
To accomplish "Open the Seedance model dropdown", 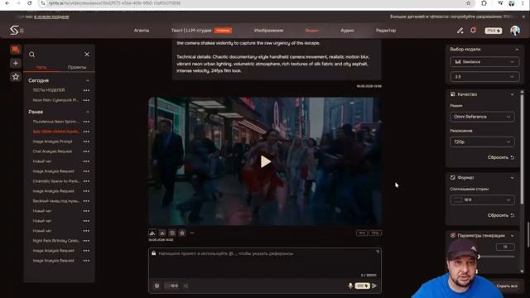I will pyautogui.click(x=484, y=62).
